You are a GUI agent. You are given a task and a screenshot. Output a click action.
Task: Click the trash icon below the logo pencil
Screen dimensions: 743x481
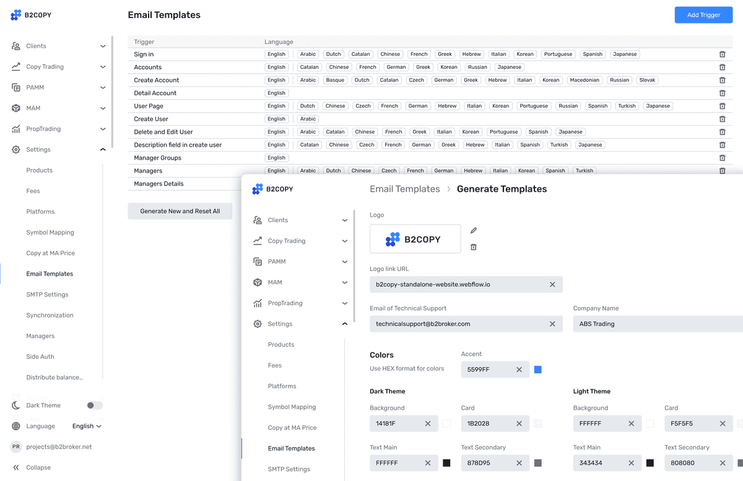coord(474,248)
